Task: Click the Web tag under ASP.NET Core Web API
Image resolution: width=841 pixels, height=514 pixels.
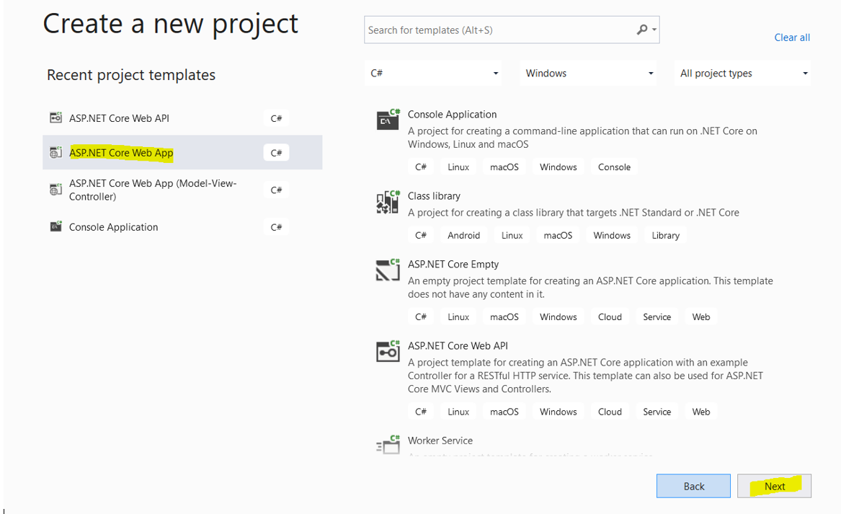Action: [x=701, y=412]
